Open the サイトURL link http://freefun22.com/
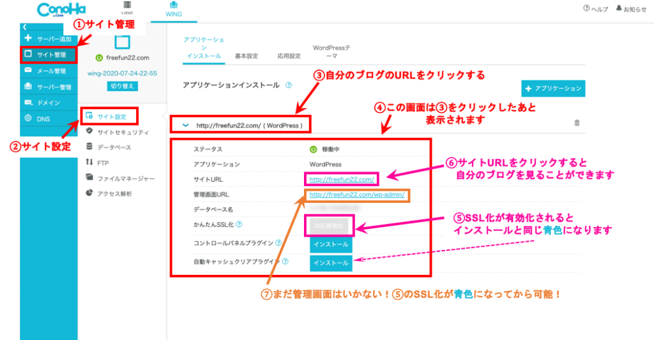 pyautogui.click(x=342, y=179)
